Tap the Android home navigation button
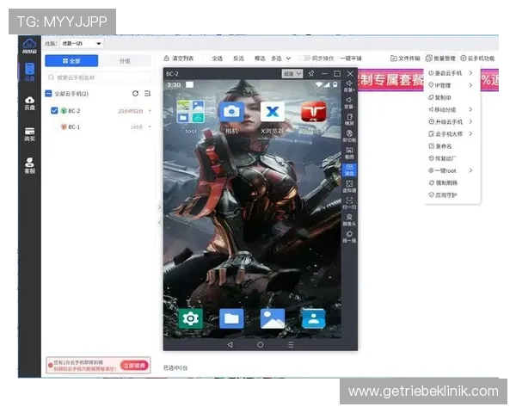Screen dimensions: 516x413 tap(261, 344)
